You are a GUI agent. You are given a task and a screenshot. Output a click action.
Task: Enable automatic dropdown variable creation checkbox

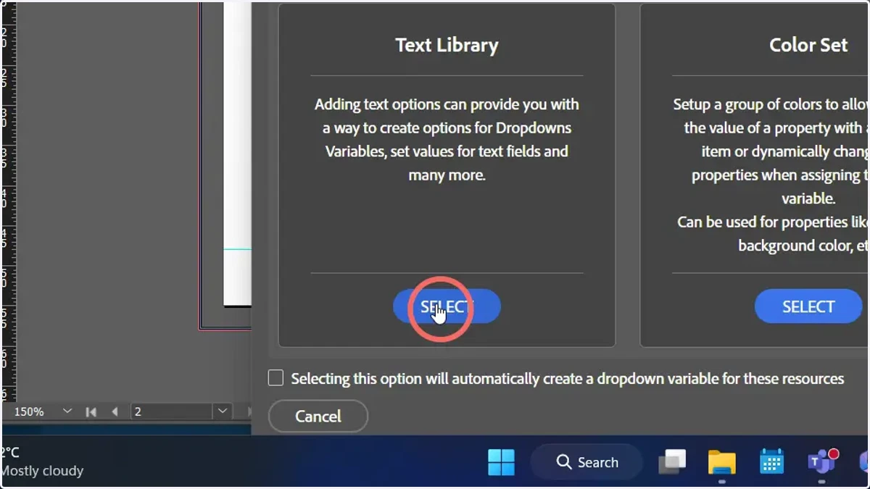pyautogui.click(x=275, y=378)
